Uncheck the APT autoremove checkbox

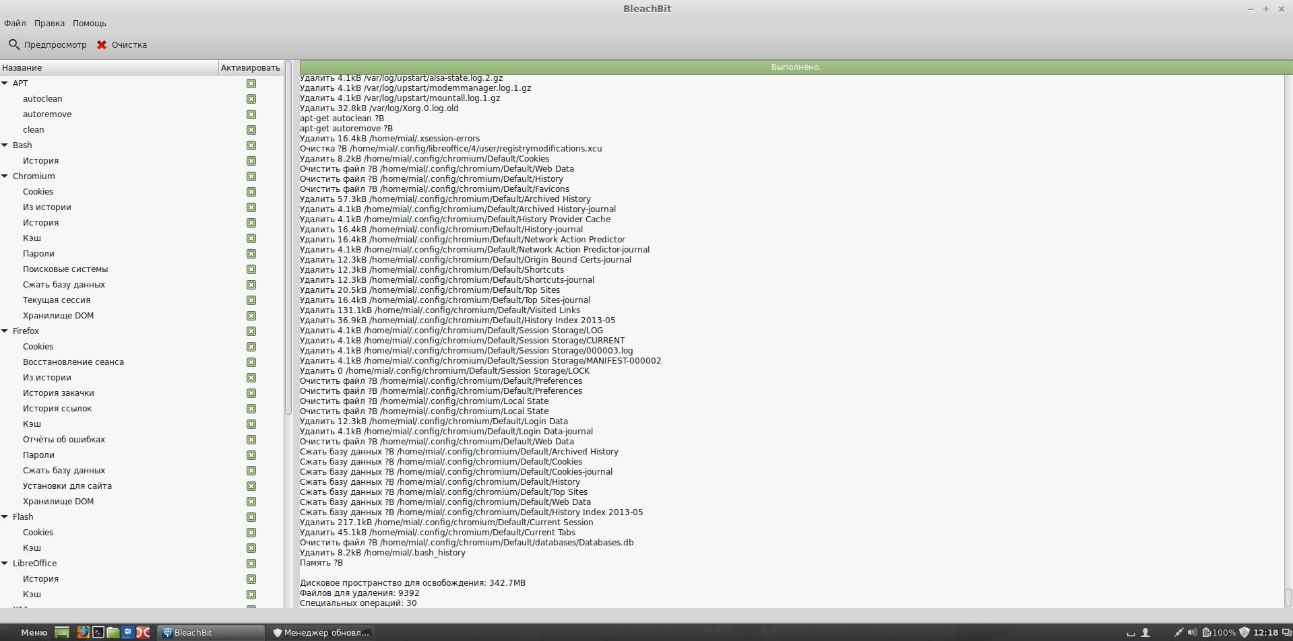[251, 114]
